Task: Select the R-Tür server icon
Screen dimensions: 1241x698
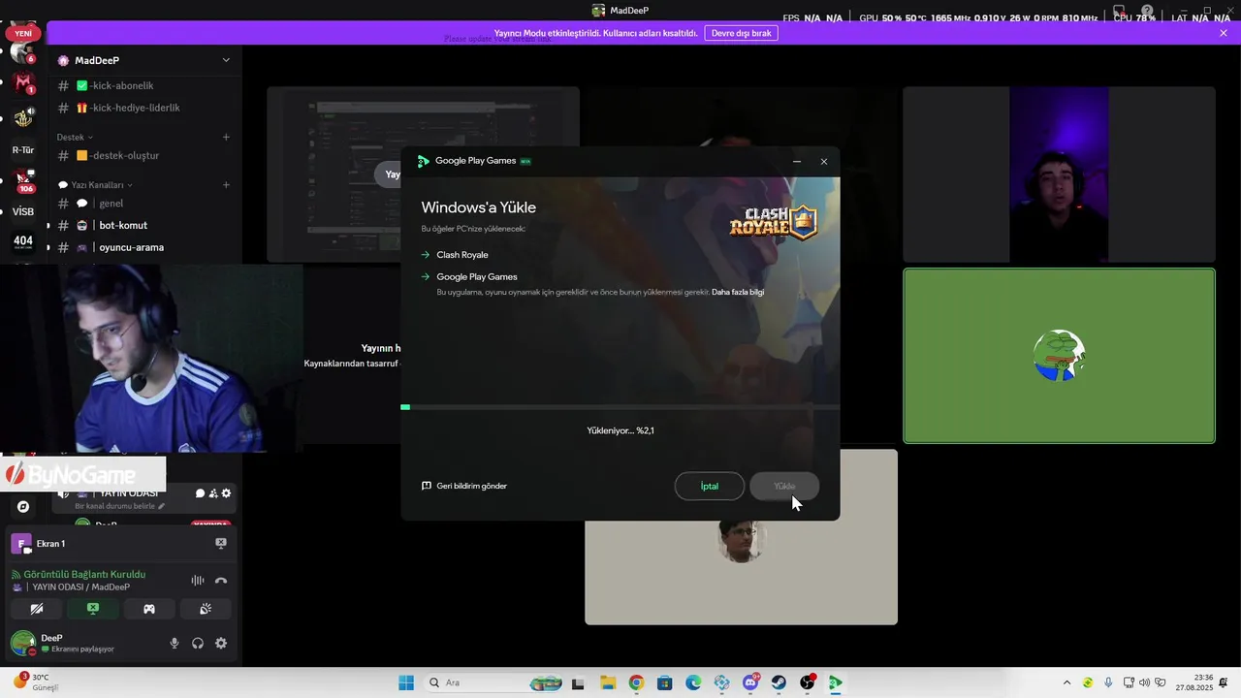Action: pos(23,150)
